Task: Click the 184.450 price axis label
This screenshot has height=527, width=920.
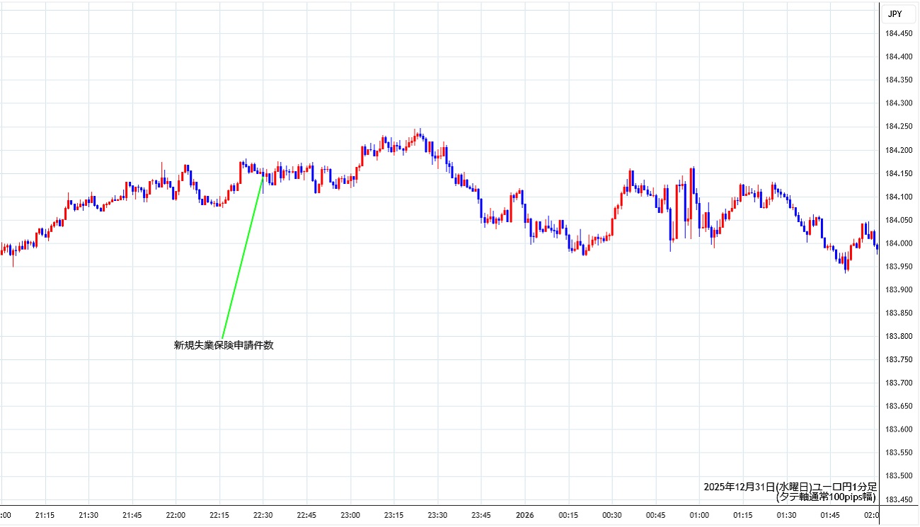Action: point(898,33)
